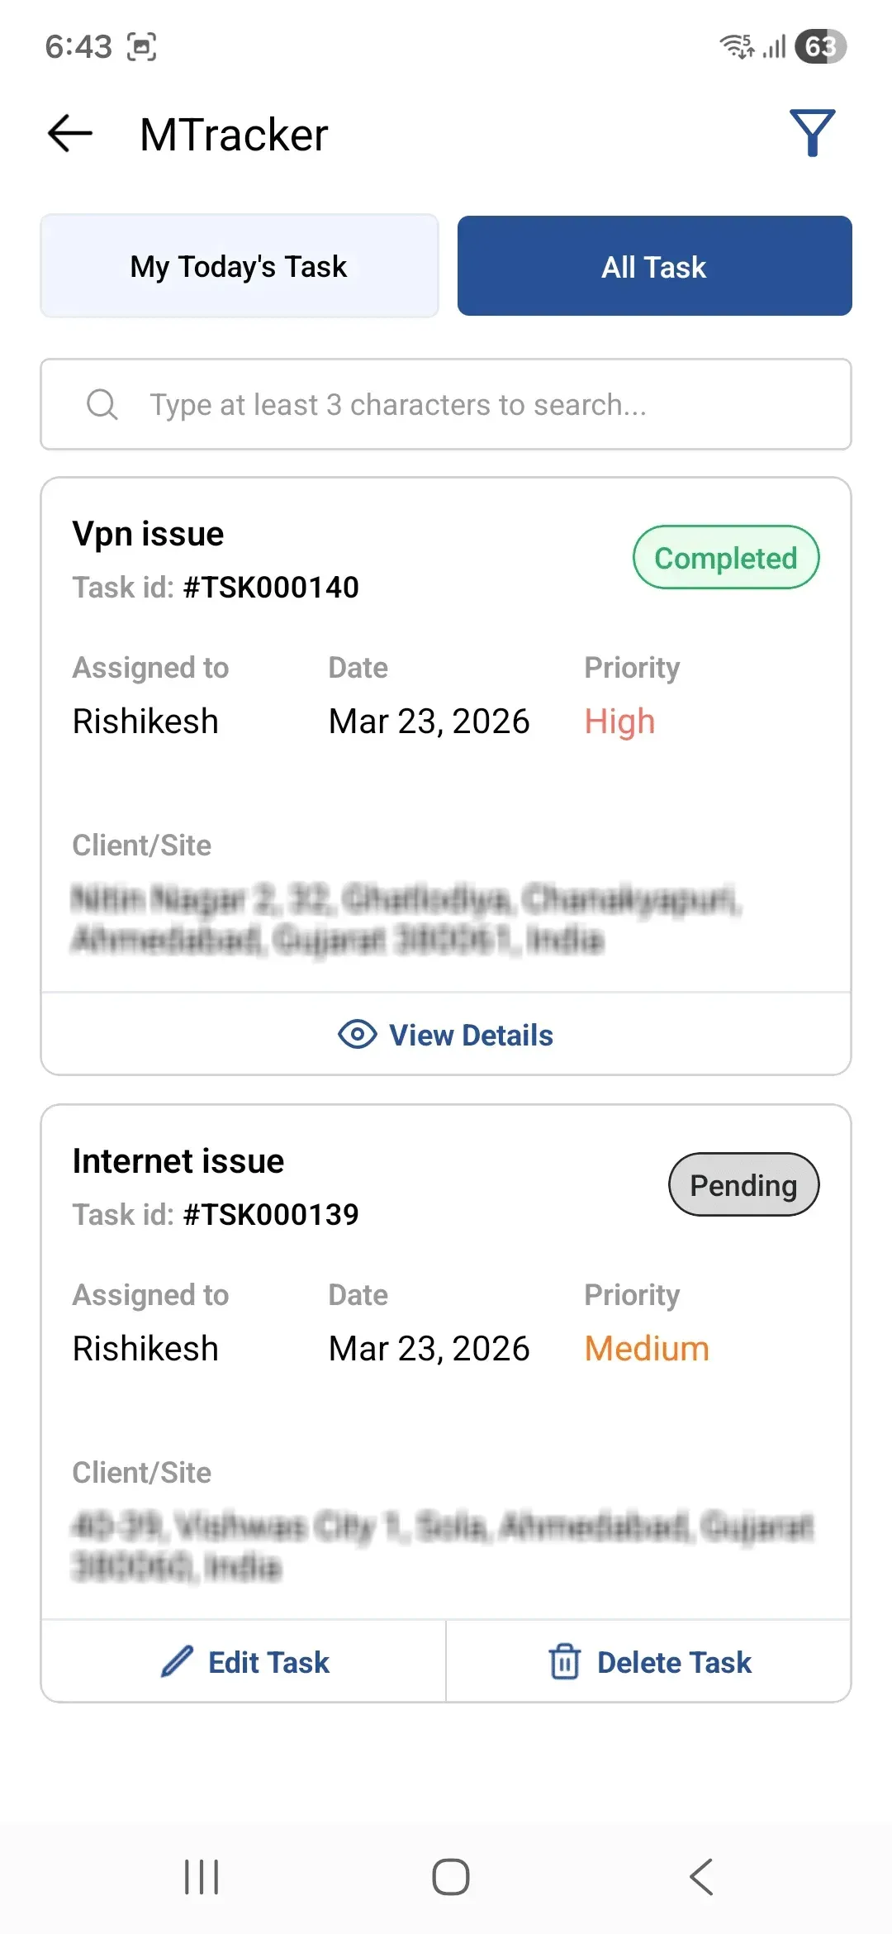Tap the Android home button
Viewport: 892px width, 1934px height.
point(451,1876)
